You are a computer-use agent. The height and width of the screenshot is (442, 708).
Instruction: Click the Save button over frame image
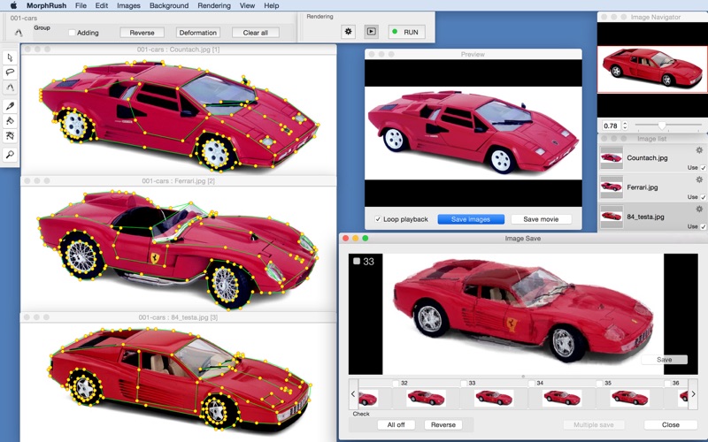[665, 360]
